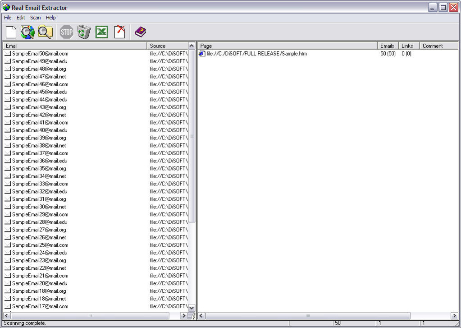Select SampleEmail45@mail.edu in the list
Image resolution: width=461 pixels, height=328 pixels.
tap(40, 92)
